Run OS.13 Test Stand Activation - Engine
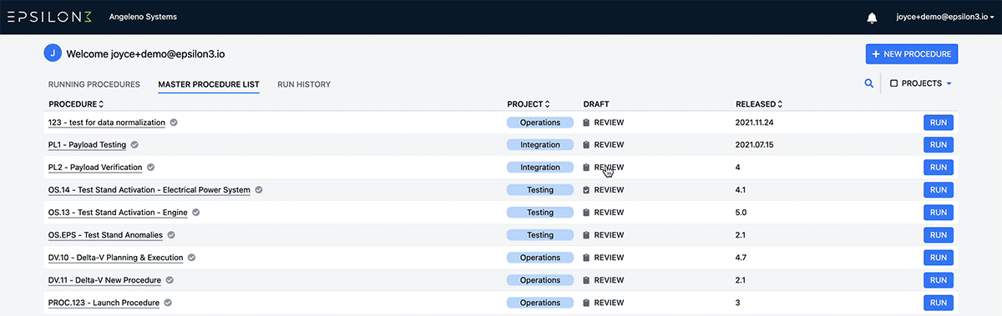 pos(938,213)
